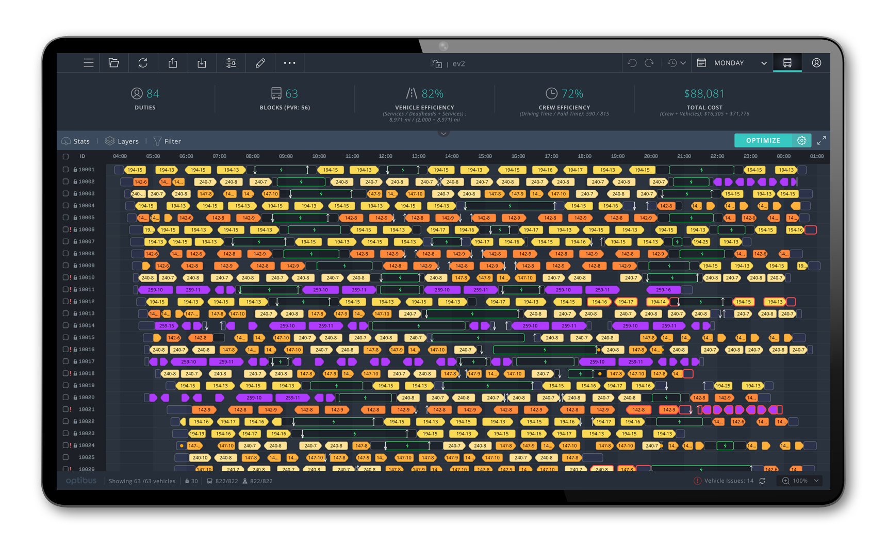Click the undo arrow icon
The height and width of the screenshot is (543, 887).
pos(632,63)
